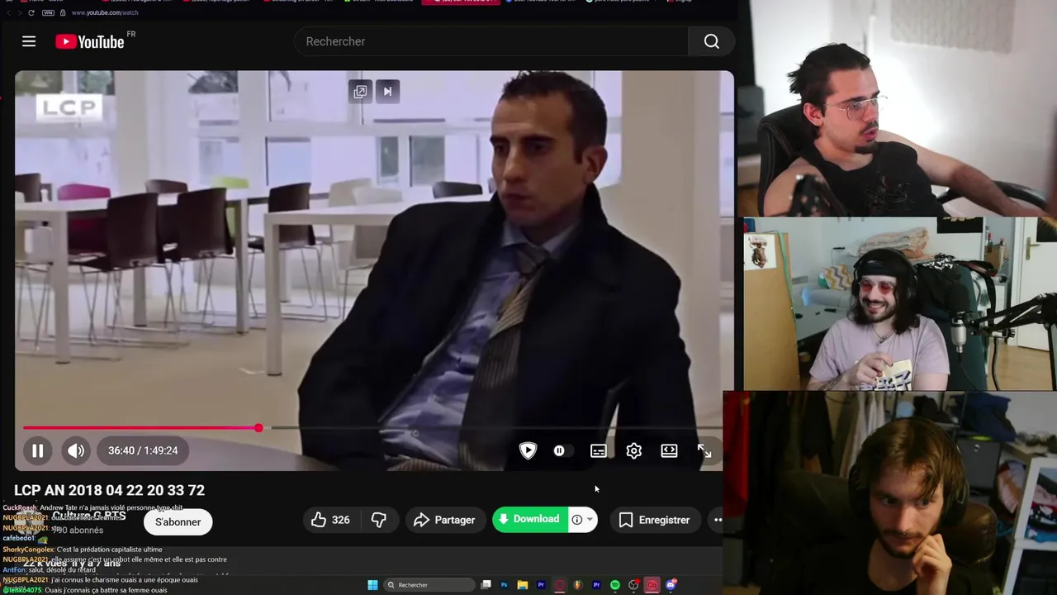Share video via Partager button
1057x595 pixels.
[x=444, y=520]
